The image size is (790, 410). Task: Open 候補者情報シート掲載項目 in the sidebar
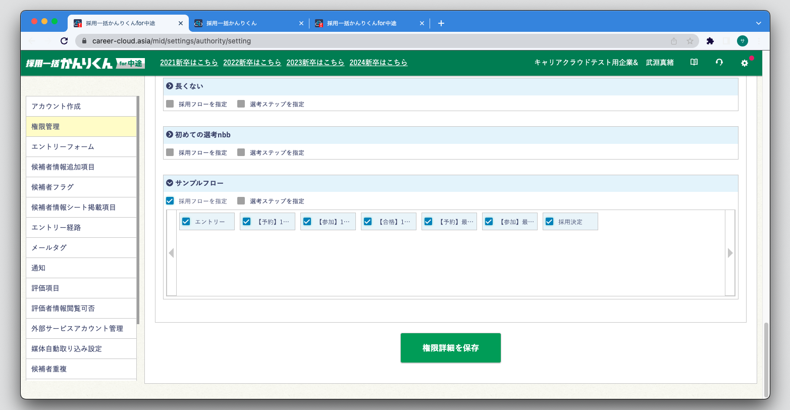pyautogui.click(x=81, y=208)
